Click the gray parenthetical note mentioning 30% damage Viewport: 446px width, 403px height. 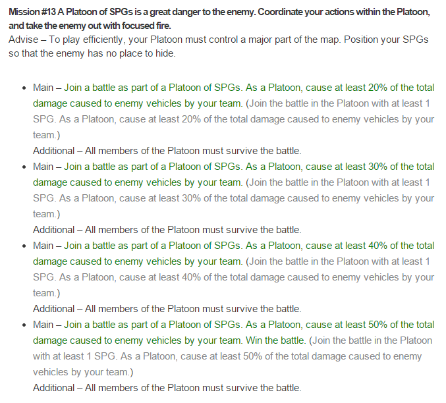233,198
